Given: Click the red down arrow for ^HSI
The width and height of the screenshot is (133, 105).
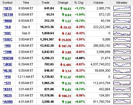Looking at the screenshot, I should tap(60, 46).
